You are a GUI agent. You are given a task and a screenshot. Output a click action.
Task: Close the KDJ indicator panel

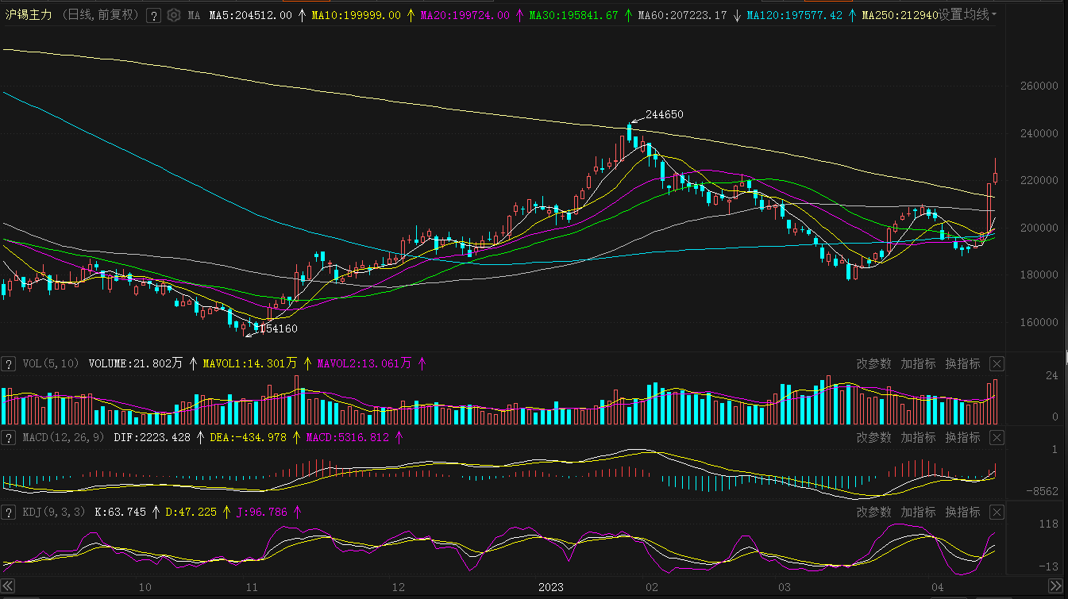[997, 513]
